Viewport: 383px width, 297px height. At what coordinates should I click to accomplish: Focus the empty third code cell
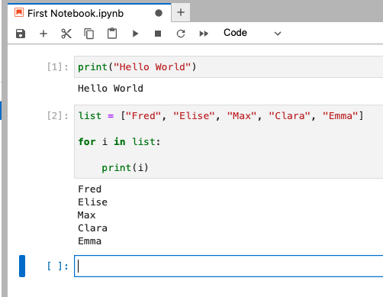[x=228, y=266]
